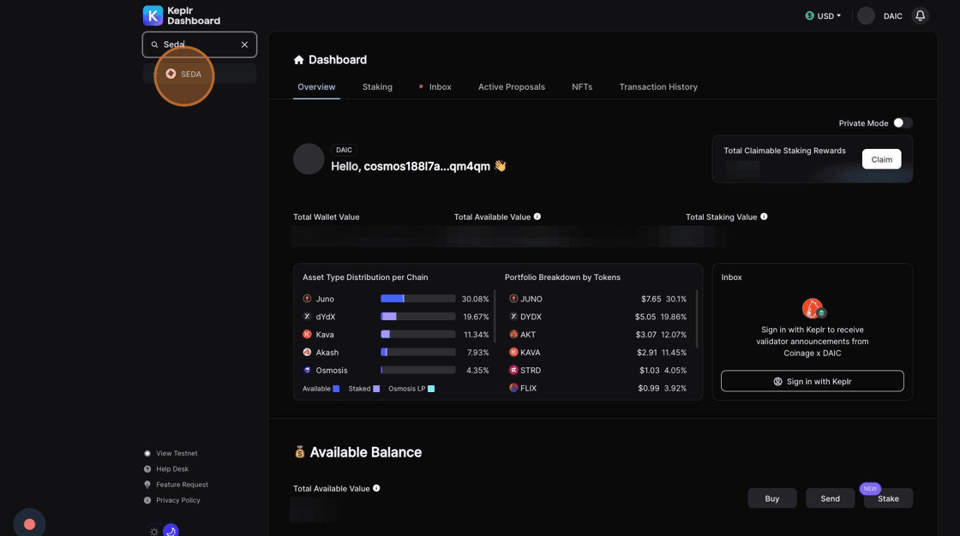
Task: Open the DAIC account menu
Action: (880, 15)
